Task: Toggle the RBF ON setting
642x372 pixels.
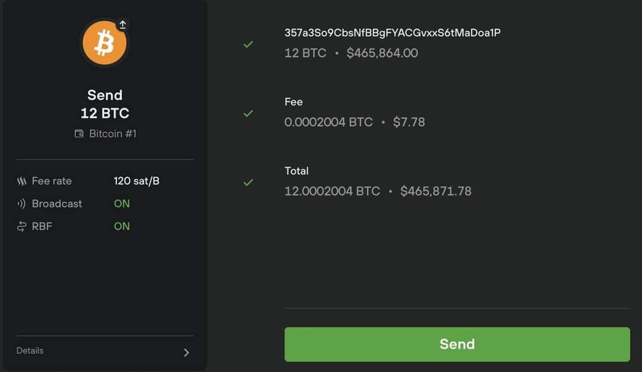Action: pos(122,226)
